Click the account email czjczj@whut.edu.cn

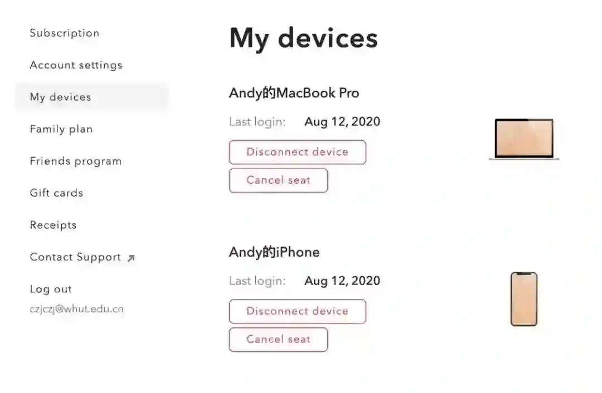[77, 309]
